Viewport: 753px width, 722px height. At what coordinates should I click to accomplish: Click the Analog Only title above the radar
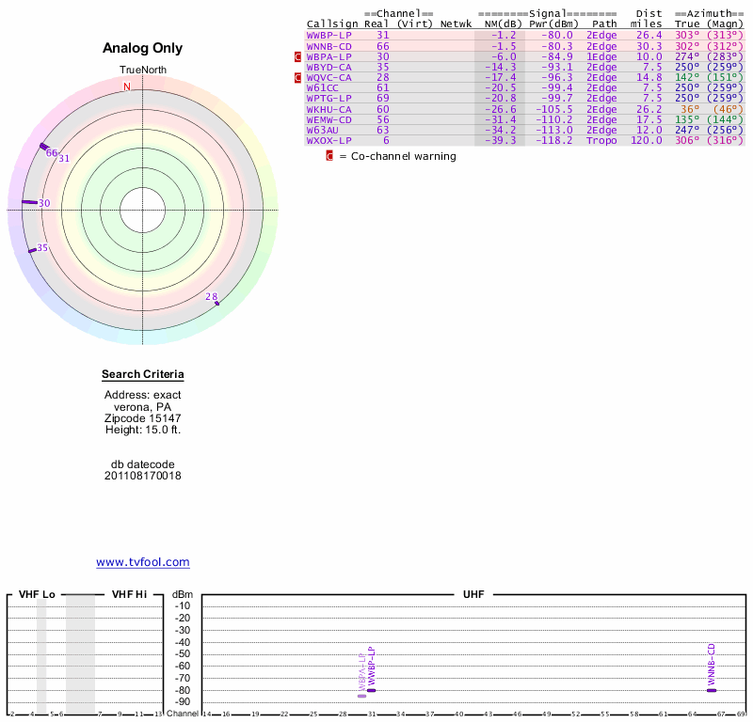pos(143,48)
